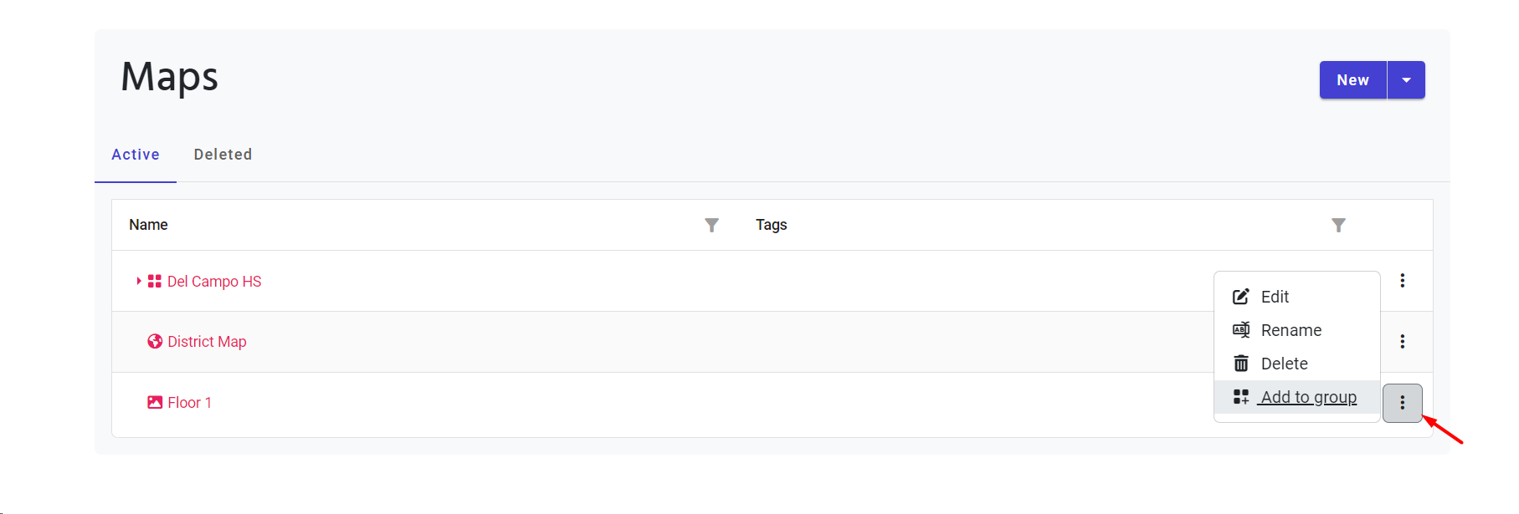Image resolution: width=1519 pixels, height=514 pixels.
Task: Click the Floor 1 image icon
Action: [155, 403]
